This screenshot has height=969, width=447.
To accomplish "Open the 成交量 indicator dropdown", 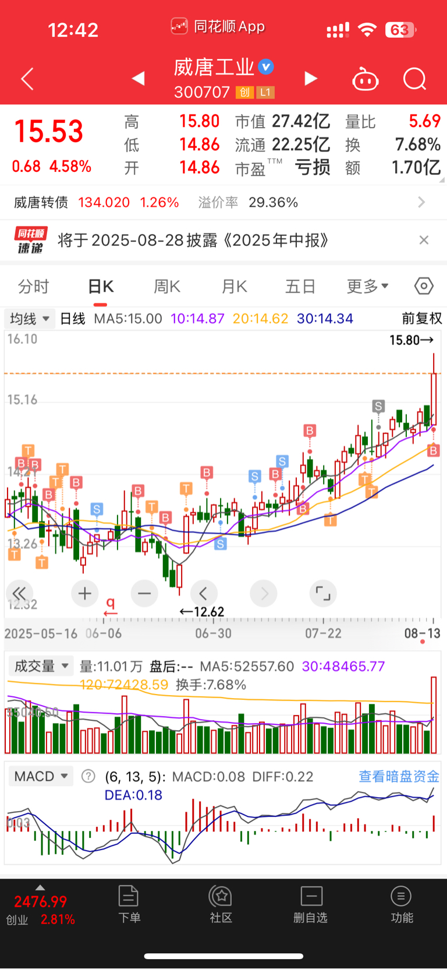I will point(40,666).
